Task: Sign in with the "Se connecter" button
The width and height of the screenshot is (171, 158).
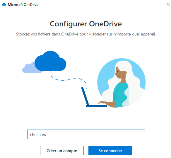Action: 110,151
